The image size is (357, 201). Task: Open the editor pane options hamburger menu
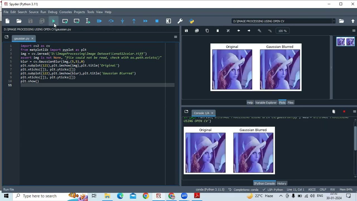point(175,37)
